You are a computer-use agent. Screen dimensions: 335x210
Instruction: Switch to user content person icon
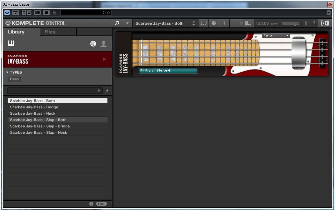pyautogui.click(x=104, y=44)
